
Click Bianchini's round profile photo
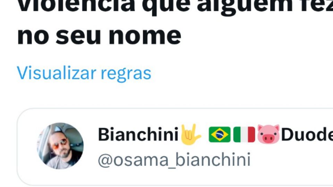tap(60, 146)
